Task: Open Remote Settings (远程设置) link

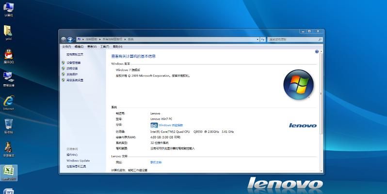Action: [72, 68]
